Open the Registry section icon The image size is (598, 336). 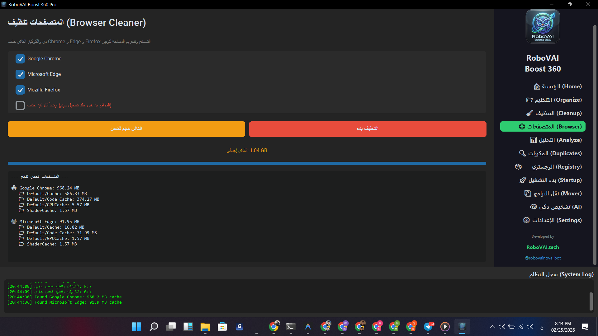click(x=518, y=167)
